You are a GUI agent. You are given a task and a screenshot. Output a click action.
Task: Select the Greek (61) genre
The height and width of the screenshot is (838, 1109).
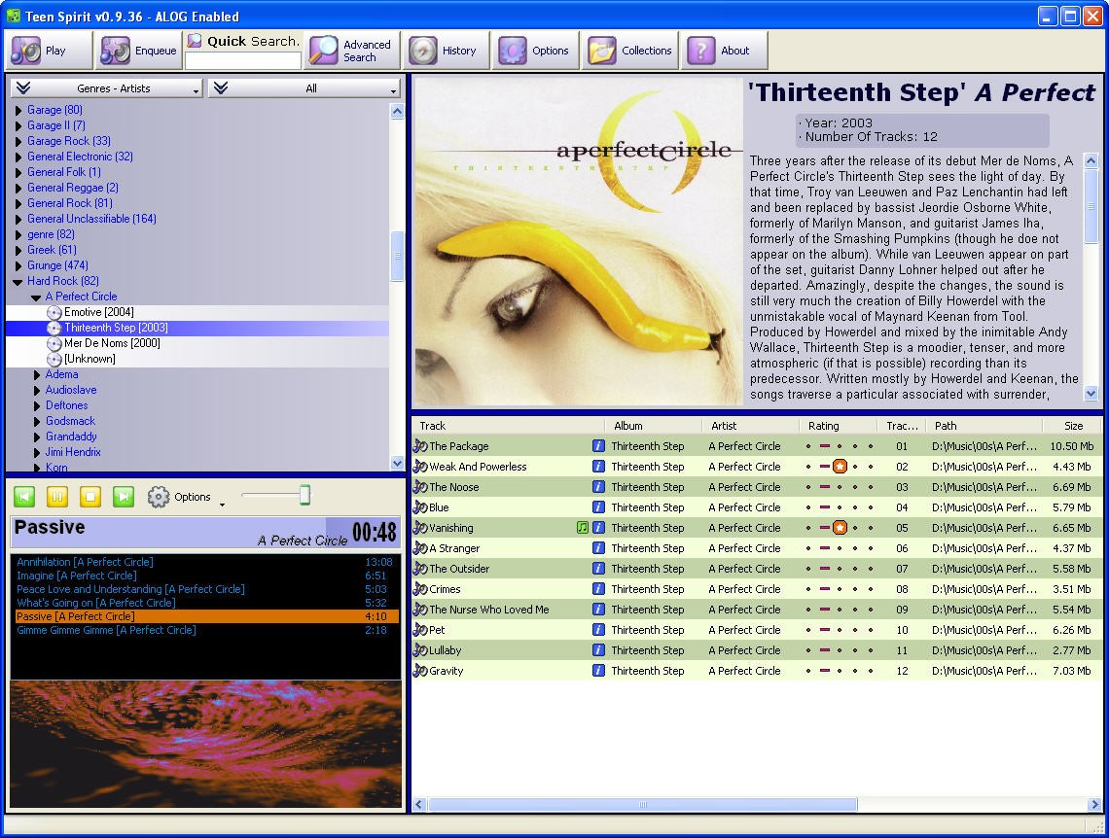52,250
